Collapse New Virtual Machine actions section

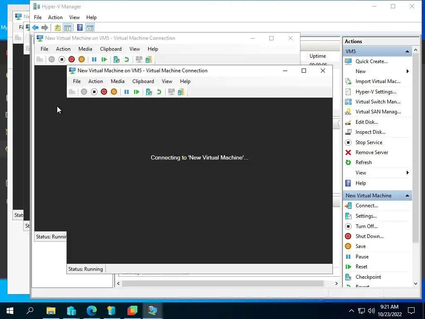tap(407, 196)
